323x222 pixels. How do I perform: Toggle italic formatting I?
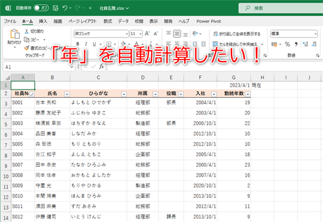point(86,44)
